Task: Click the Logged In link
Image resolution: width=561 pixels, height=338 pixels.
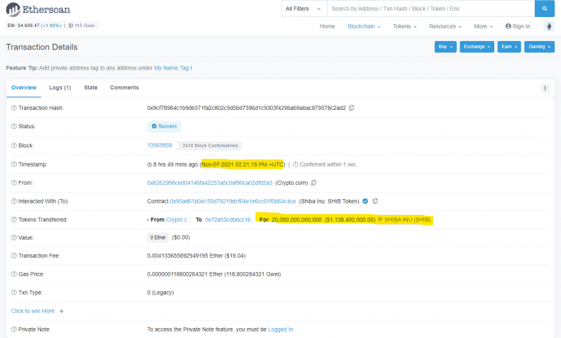Action: [x=280, y=329]
